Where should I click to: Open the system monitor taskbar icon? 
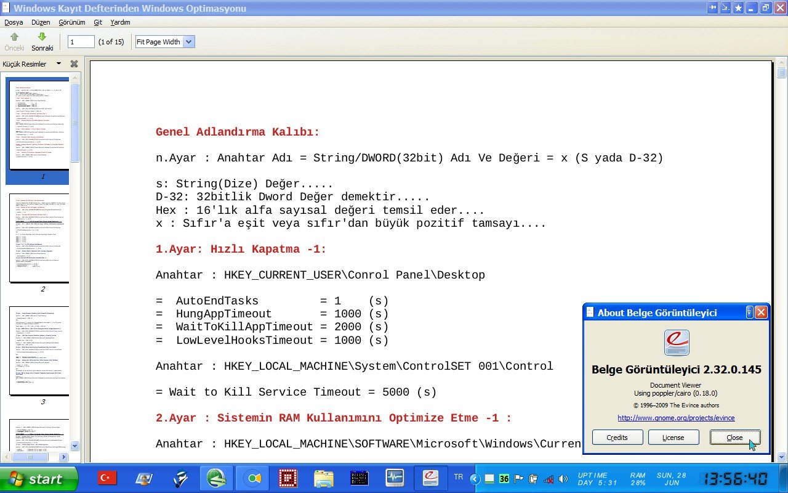click(395, 478)
